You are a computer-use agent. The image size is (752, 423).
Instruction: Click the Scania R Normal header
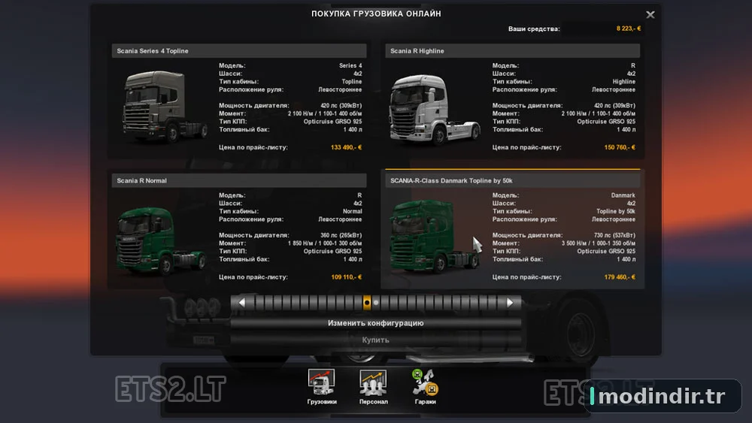[239, 180]
